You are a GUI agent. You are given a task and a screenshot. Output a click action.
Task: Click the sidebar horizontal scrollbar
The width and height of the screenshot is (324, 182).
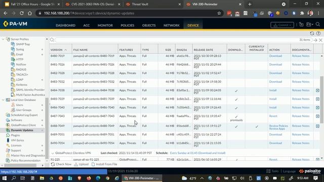click(x=20, y=165)
